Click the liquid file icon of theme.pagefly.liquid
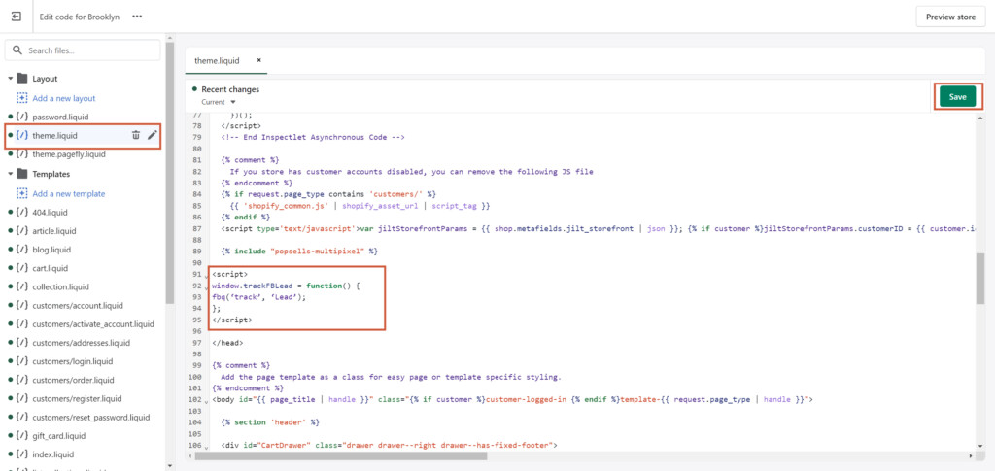 pos(22,154)
